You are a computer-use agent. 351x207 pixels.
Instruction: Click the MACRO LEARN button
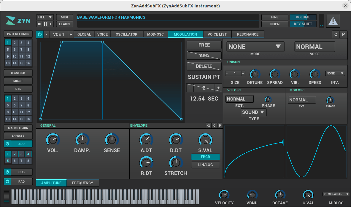click(18, 128)
